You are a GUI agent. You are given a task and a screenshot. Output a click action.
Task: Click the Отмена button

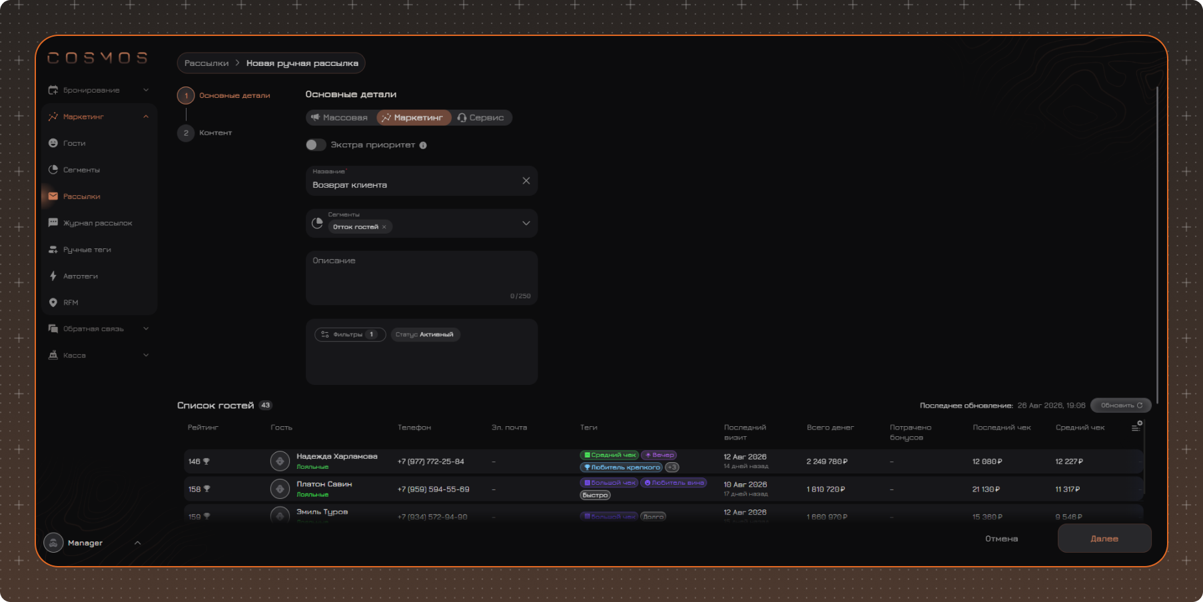(1001, 539)
